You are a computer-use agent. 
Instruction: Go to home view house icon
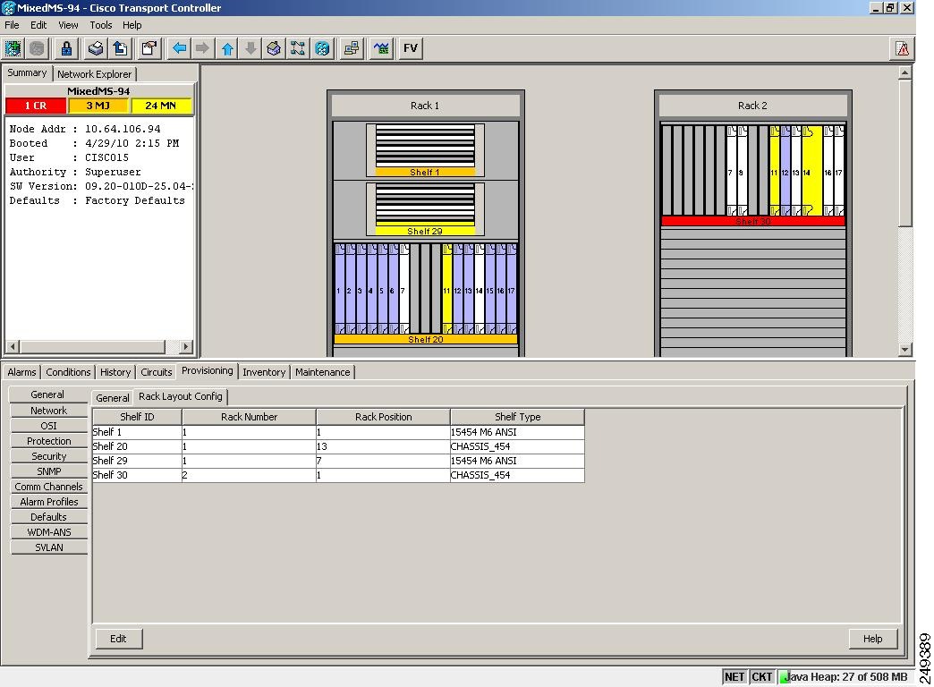click(274, 48)
